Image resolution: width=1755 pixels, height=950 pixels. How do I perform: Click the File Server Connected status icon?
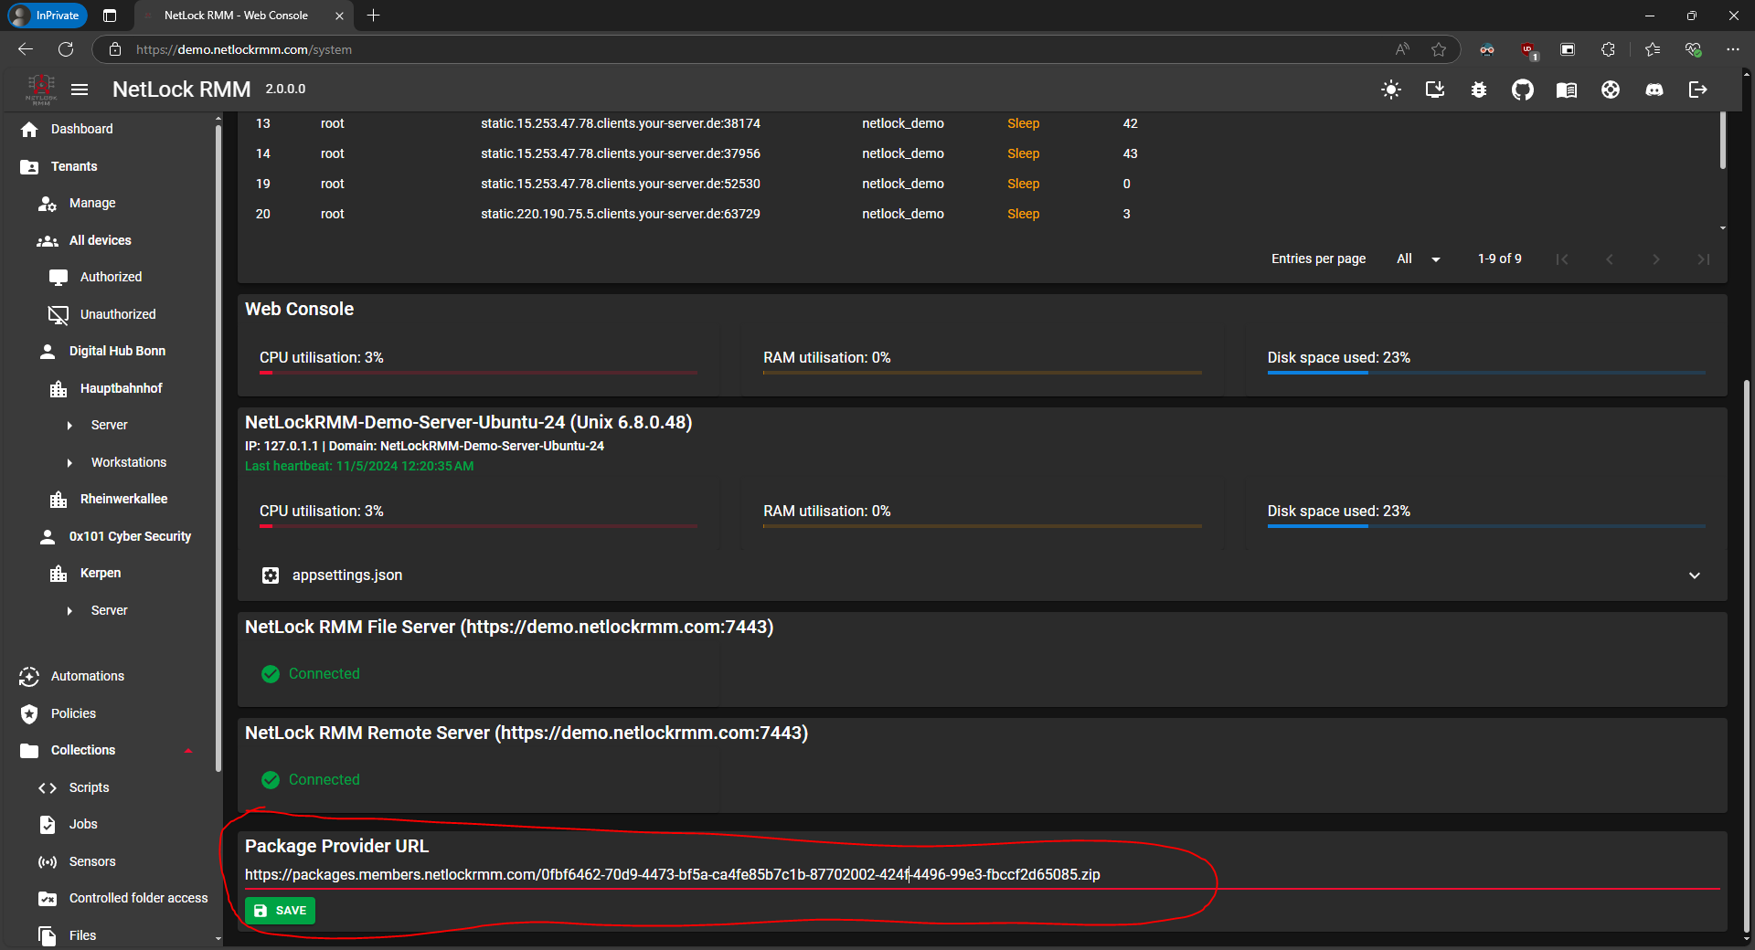pos(271,673)
